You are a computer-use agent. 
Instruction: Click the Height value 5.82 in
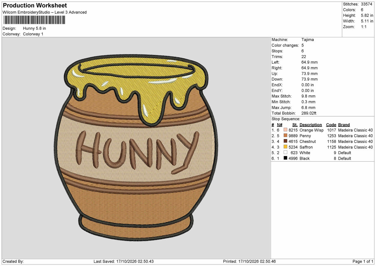pyautogui.click(x=367, y=15)
